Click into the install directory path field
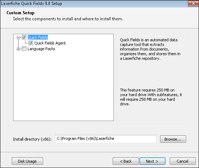Screen dimensions: 199x168 [x=106, y=139]
